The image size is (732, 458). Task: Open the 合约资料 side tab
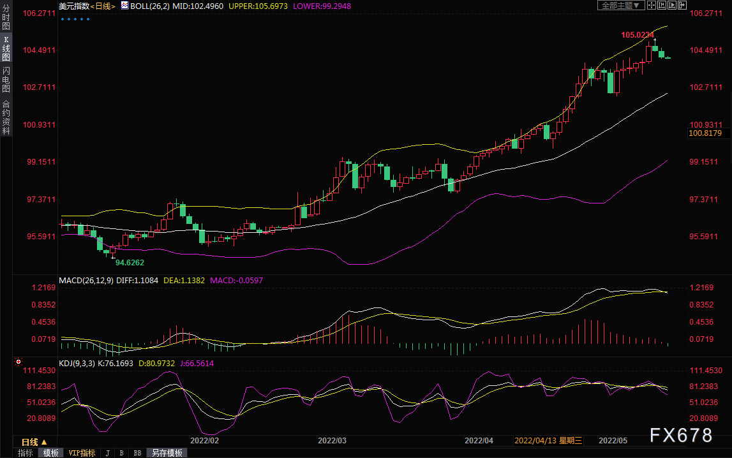click(6, 117)
